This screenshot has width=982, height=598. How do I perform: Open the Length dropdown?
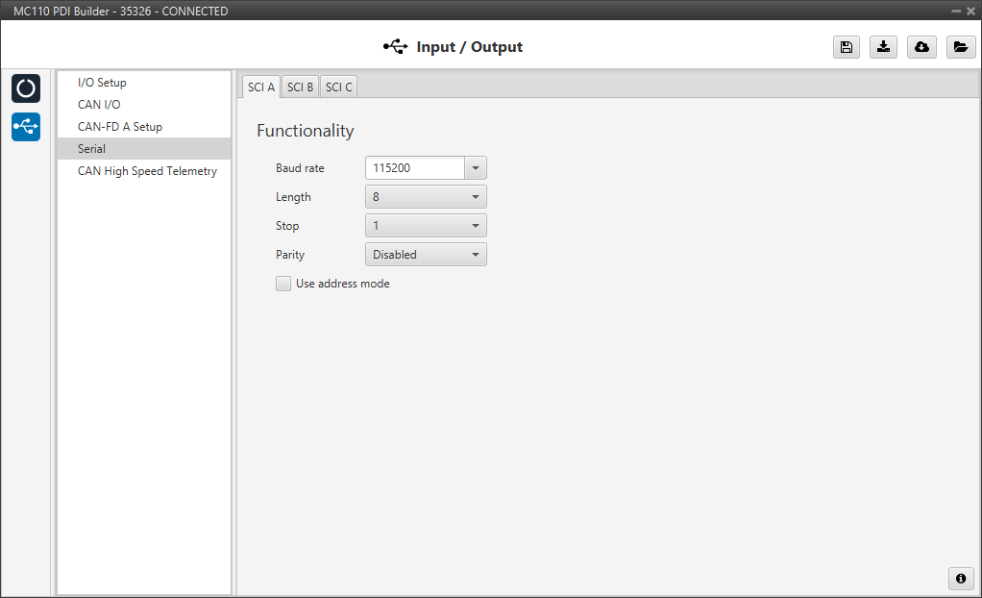[426, 197]
